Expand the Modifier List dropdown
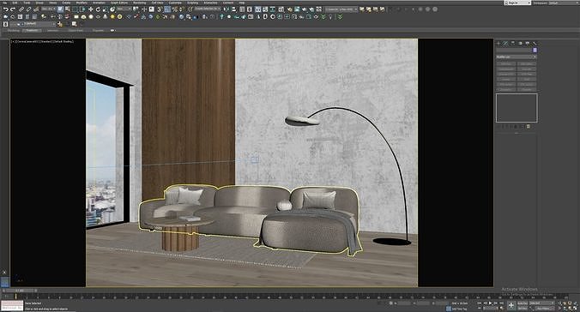The width and height of the screenshot is (580, 312). click(x=516, y=57)
